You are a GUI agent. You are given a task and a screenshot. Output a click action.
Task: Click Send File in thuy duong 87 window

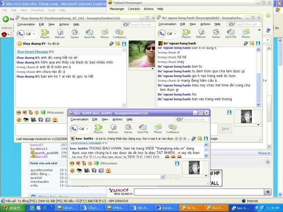click(x=89, y=34)
